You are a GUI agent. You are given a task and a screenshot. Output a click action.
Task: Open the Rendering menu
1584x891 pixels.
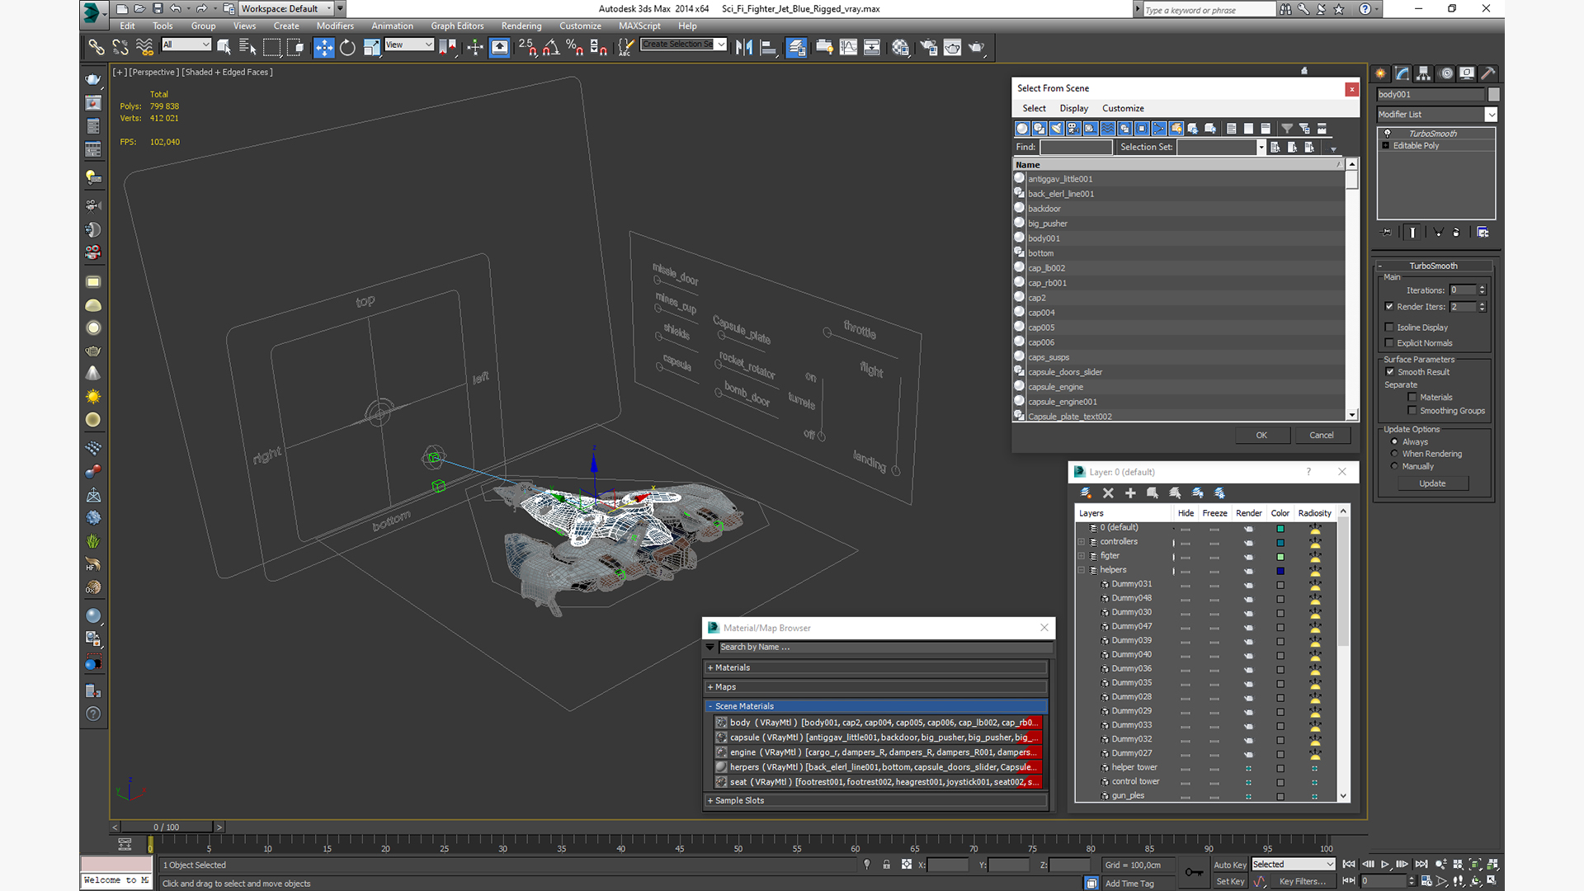[521, 26]
